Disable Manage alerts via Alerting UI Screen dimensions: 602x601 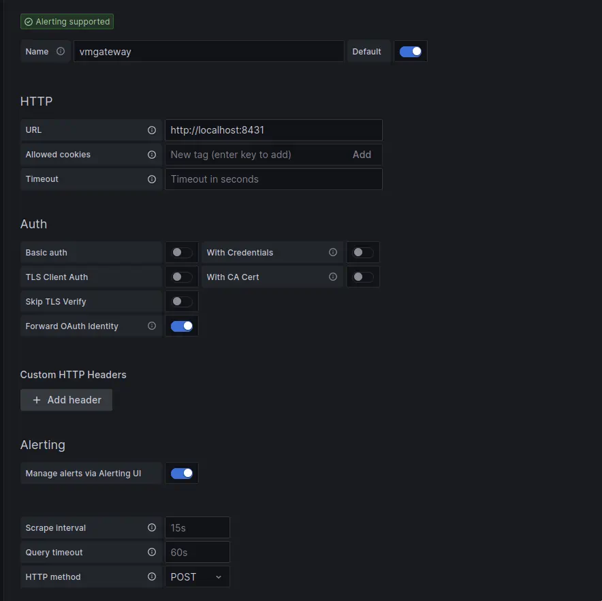[182, 473]
